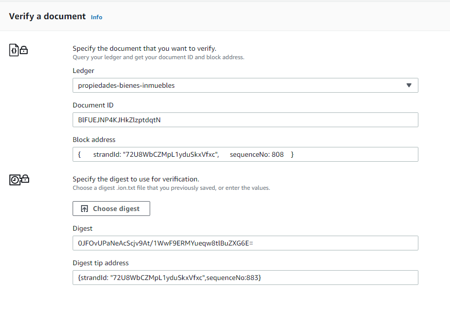Click the Ledger field label
The height and width of the screenshot is (316, 450).
(83, 70)
